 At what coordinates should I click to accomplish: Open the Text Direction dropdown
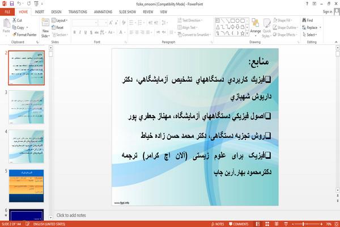click(190, 20)
